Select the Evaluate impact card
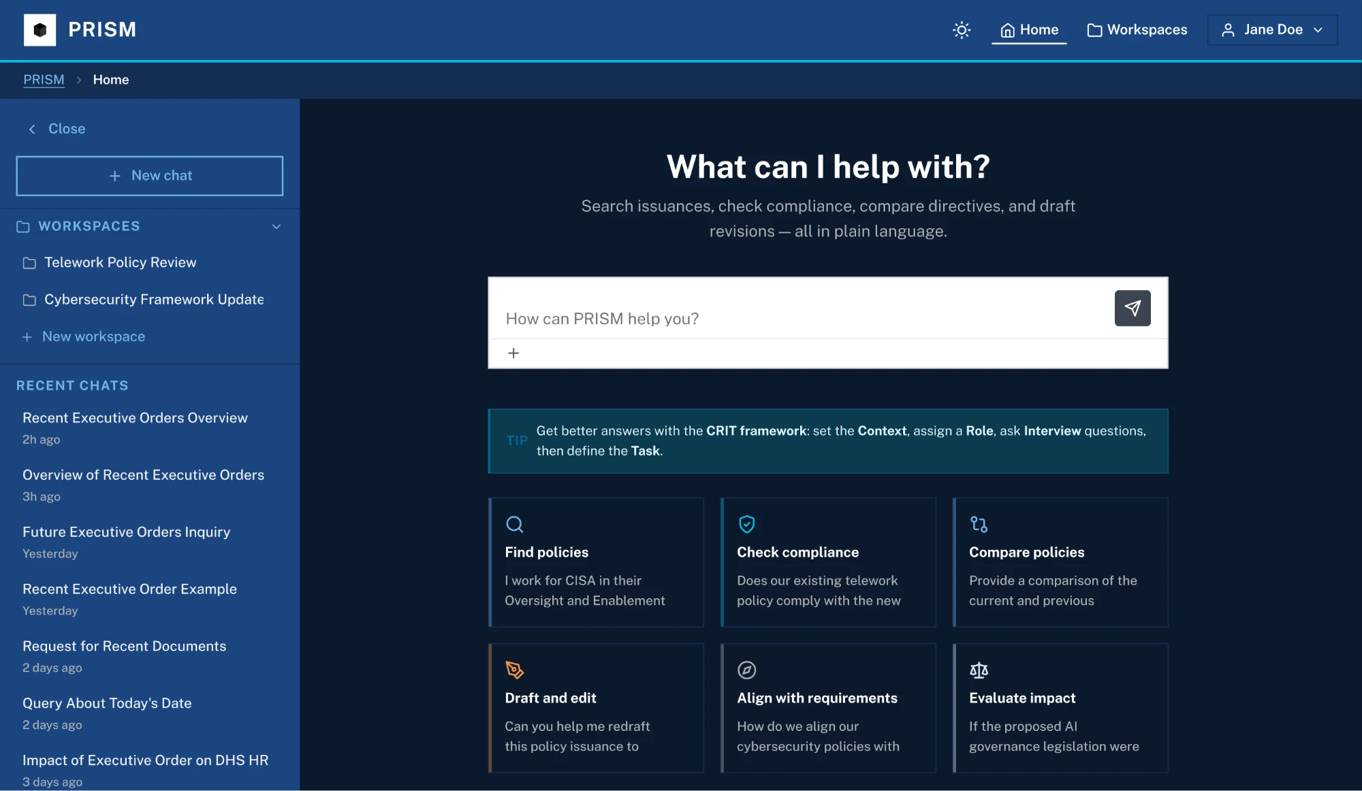 tap(1060, 708)
